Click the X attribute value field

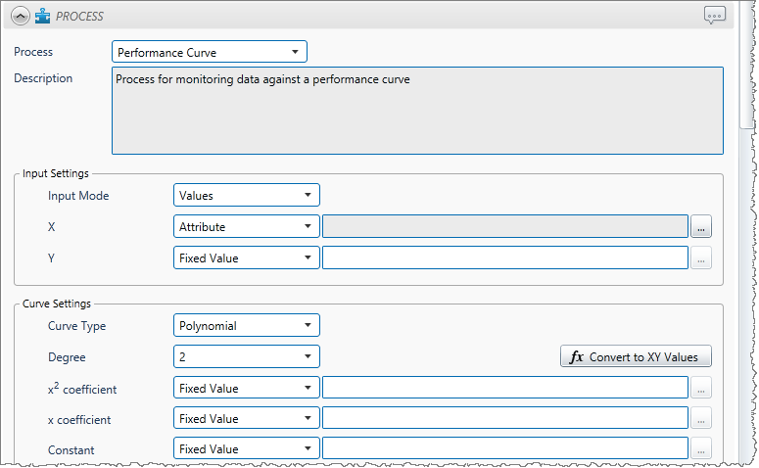(504, 227)
